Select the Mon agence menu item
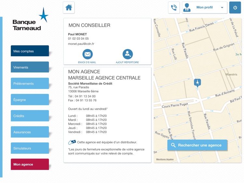Viewport: 244px width, 183px height. click(30, 164)
